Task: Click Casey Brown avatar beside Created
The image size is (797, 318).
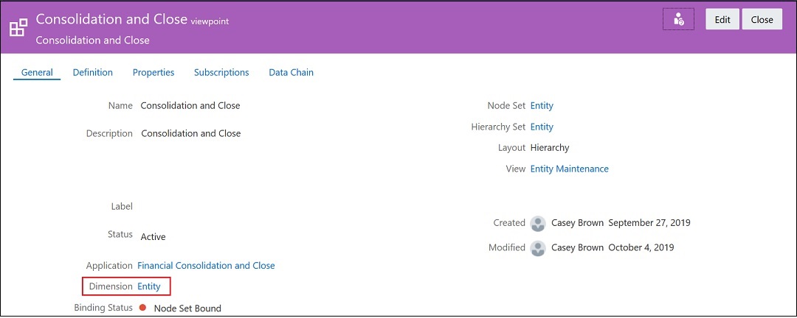Action: tap(538, 224)
